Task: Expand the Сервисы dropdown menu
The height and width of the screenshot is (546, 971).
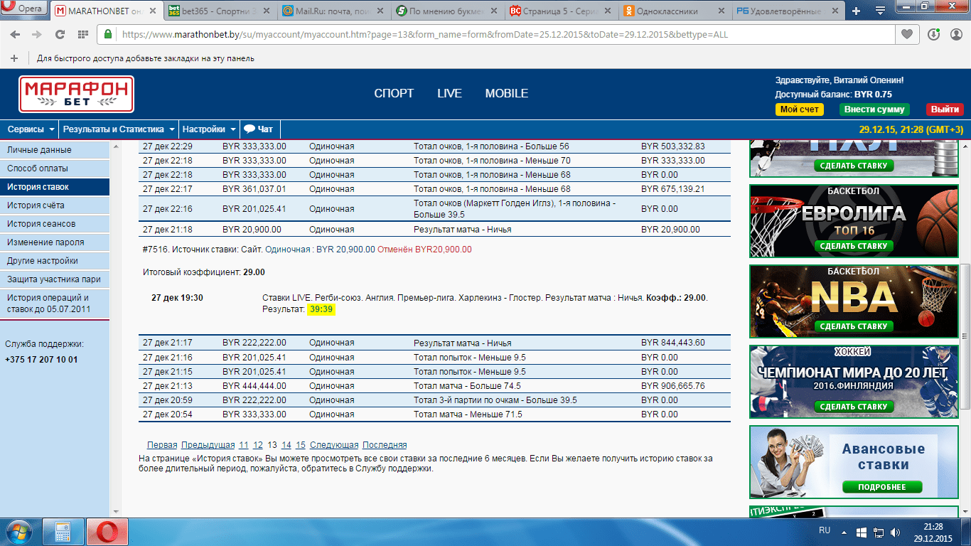Action: [x=31, y=129]
